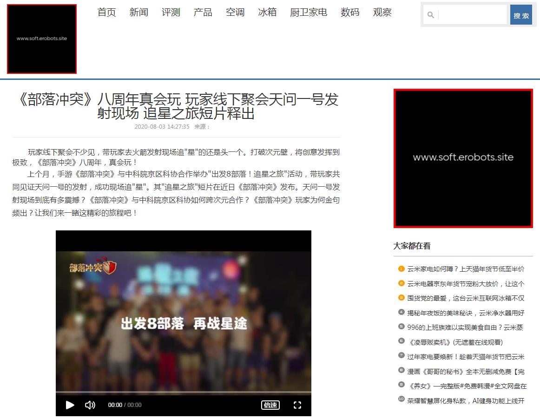The height and width of the screenshot is (419, 540).
Task: Click the 搜索 search button
Action: click(521, 15)
